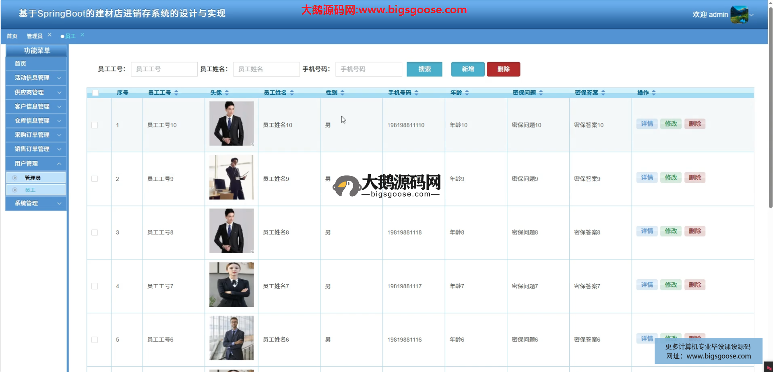Sort by 员工姓名 column arrows
Viewport: 773px width, 372px height.
292,93
